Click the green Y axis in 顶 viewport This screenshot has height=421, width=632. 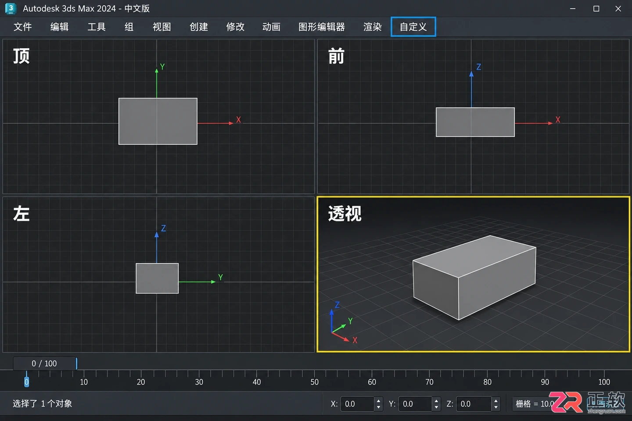157,83
